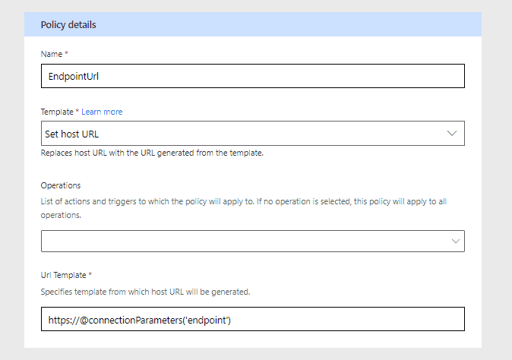Click the 'Specifies template' helper text
Screen dimensions: 512x360
click(x=145, y=292)
